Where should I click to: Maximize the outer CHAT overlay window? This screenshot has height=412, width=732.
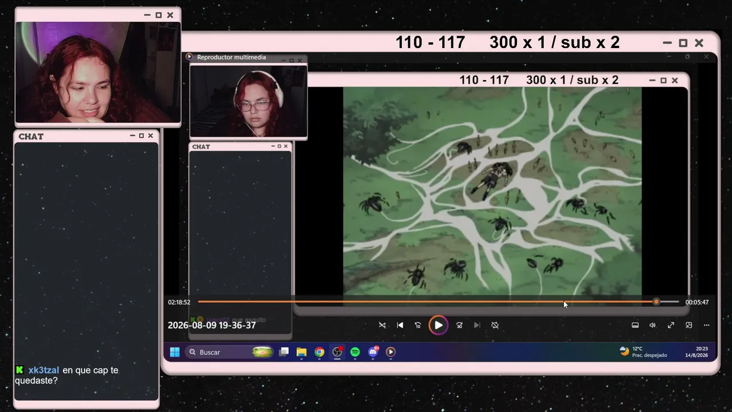pyautogui.click(x=141, y=136)
